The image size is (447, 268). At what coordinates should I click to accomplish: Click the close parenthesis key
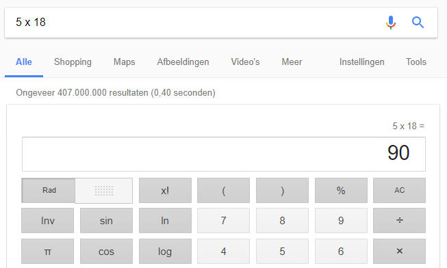282,190
